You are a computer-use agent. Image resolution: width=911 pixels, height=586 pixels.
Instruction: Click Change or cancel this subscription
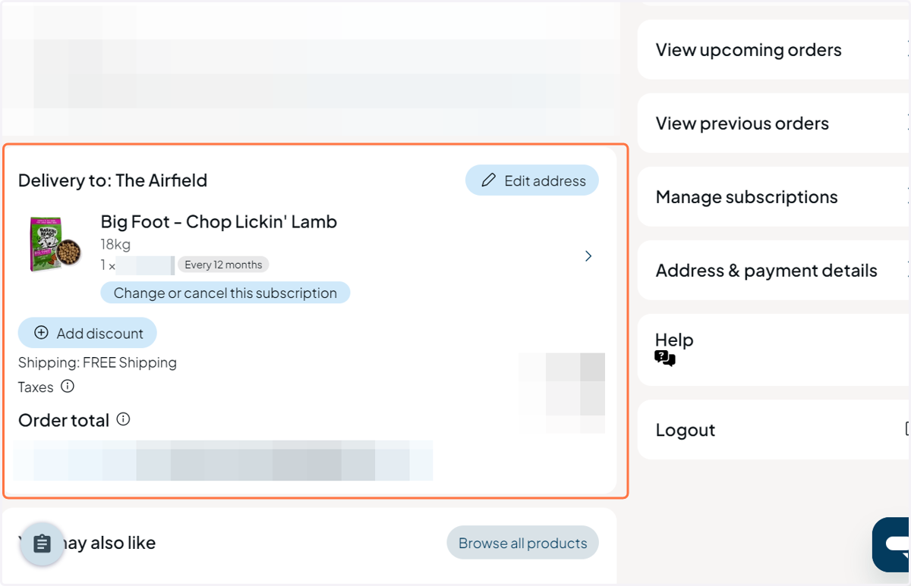225,293
